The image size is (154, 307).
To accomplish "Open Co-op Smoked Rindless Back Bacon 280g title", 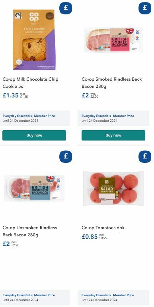I will pos(112,83).
